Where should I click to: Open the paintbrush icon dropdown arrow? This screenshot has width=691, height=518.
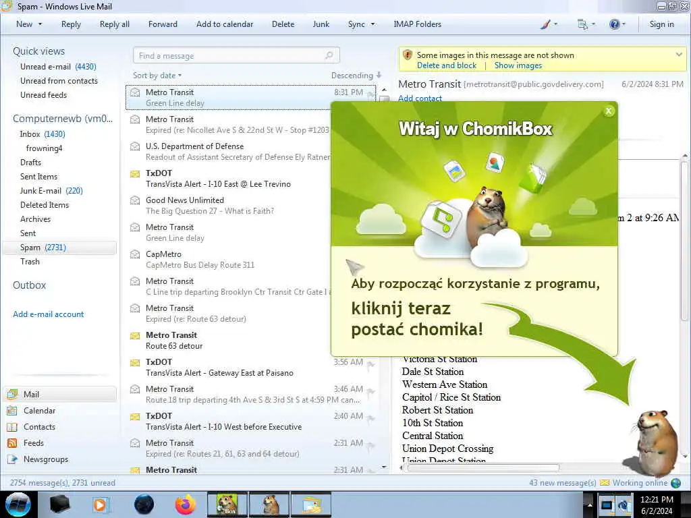pyautogui.click(x=555, y=24)
